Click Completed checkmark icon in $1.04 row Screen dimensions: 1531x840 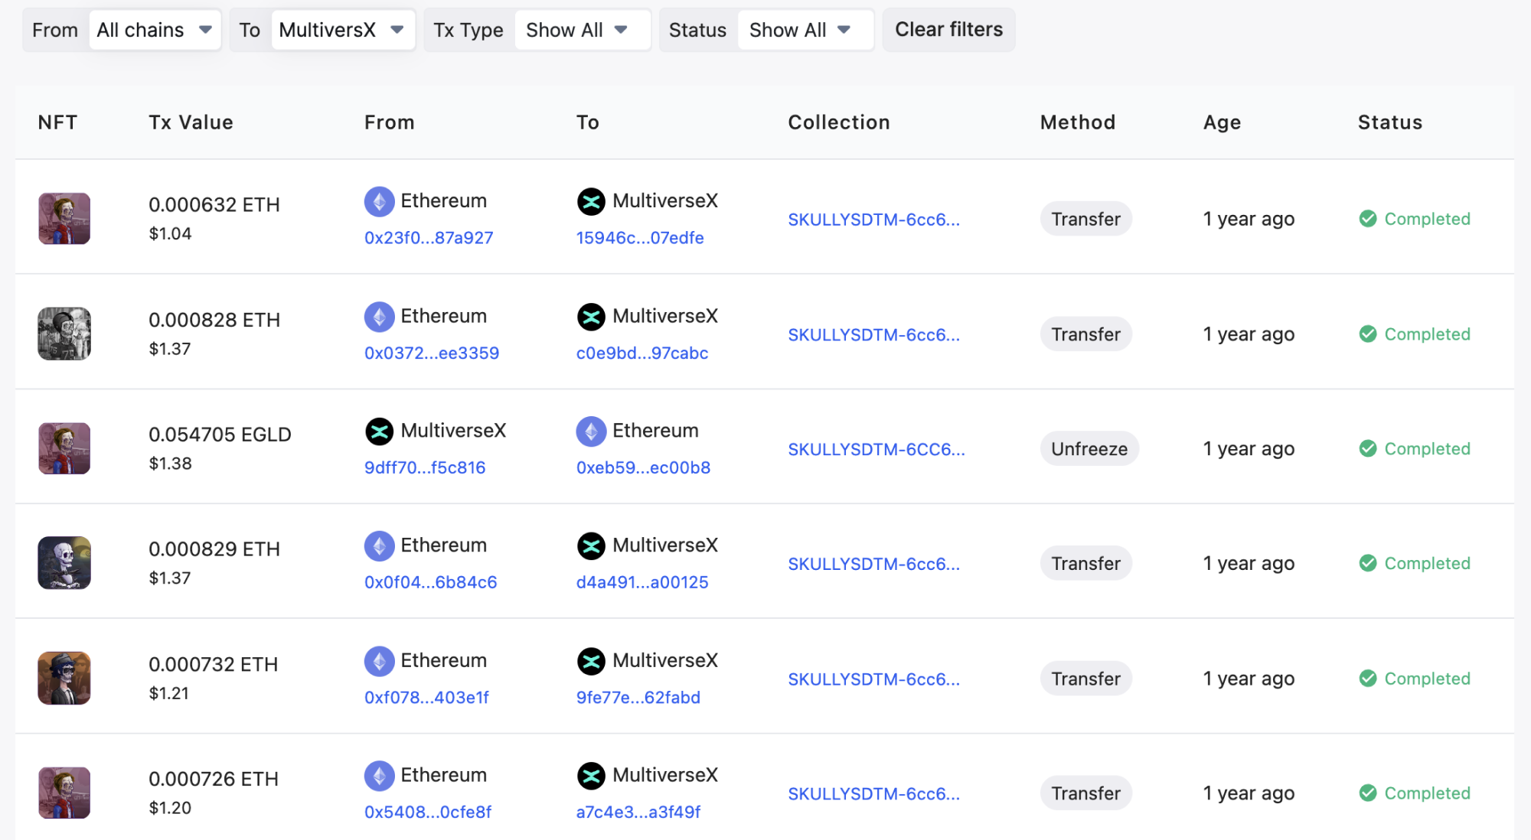point(1368,219)
